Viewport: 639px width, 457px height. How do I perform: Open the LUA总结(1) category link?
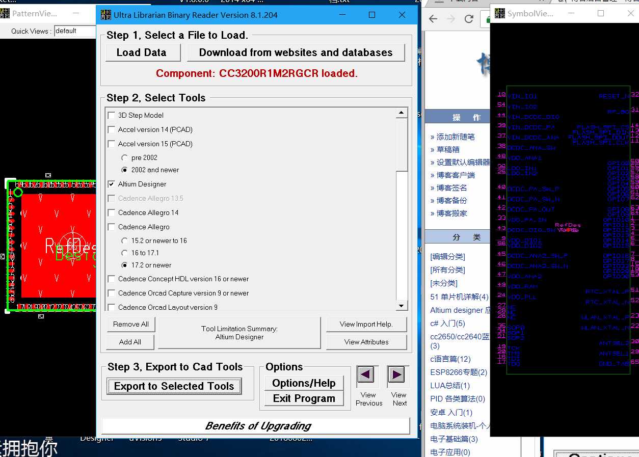tap(450, 385)
